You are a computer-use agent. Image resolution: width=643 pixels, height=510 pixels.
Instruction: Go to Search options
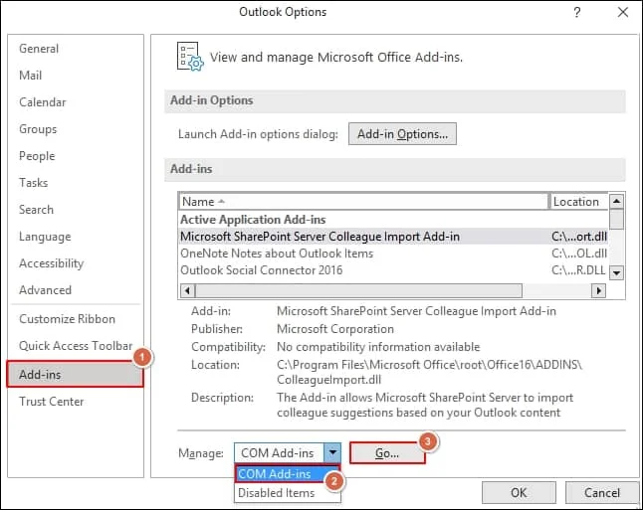tap(36, 210)
